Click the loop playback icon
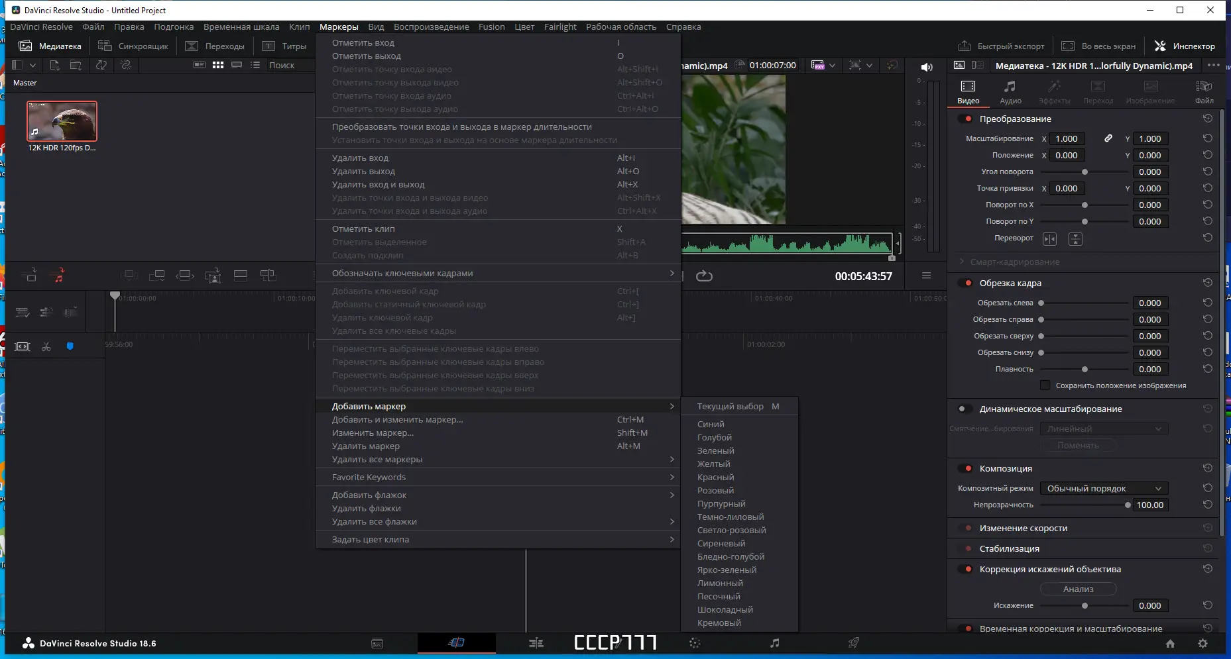1231x659 pixels. click(x=704, y=276)
